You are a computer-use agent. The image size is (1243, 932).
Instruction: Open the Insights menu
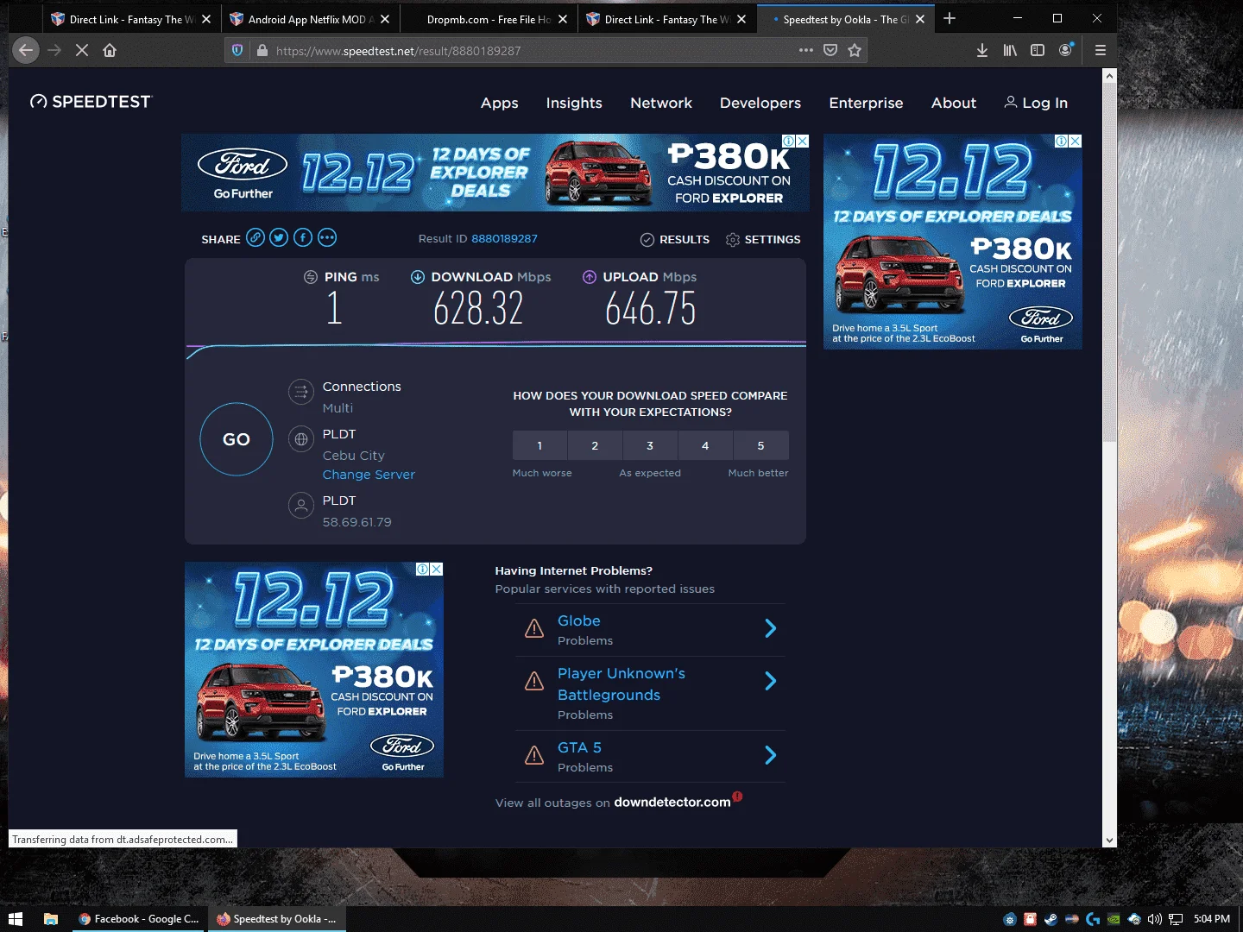(x=574, y=103)
